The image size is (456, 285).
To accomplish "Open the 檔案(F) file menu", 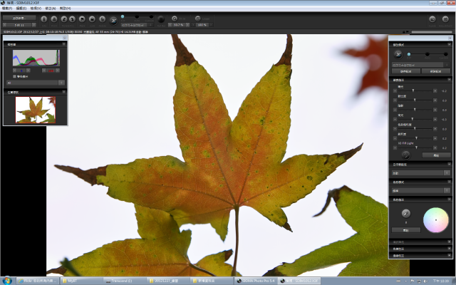I will point(6,9).
